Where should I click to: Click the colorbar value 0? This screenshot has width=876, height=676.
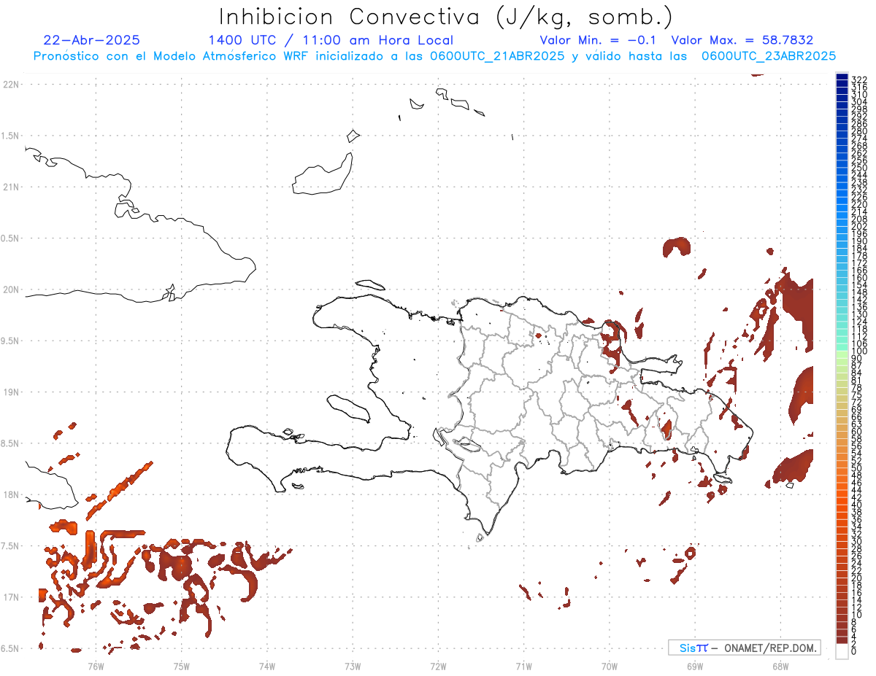tap(854, 650)
